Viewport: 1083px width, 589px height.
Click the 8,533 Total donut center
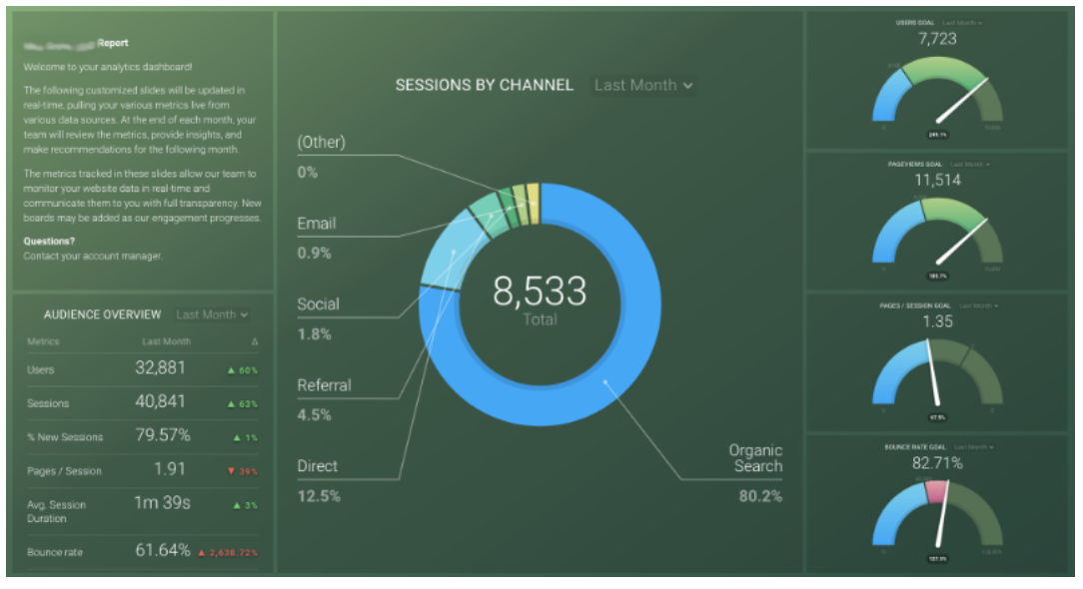pos(540,299)
